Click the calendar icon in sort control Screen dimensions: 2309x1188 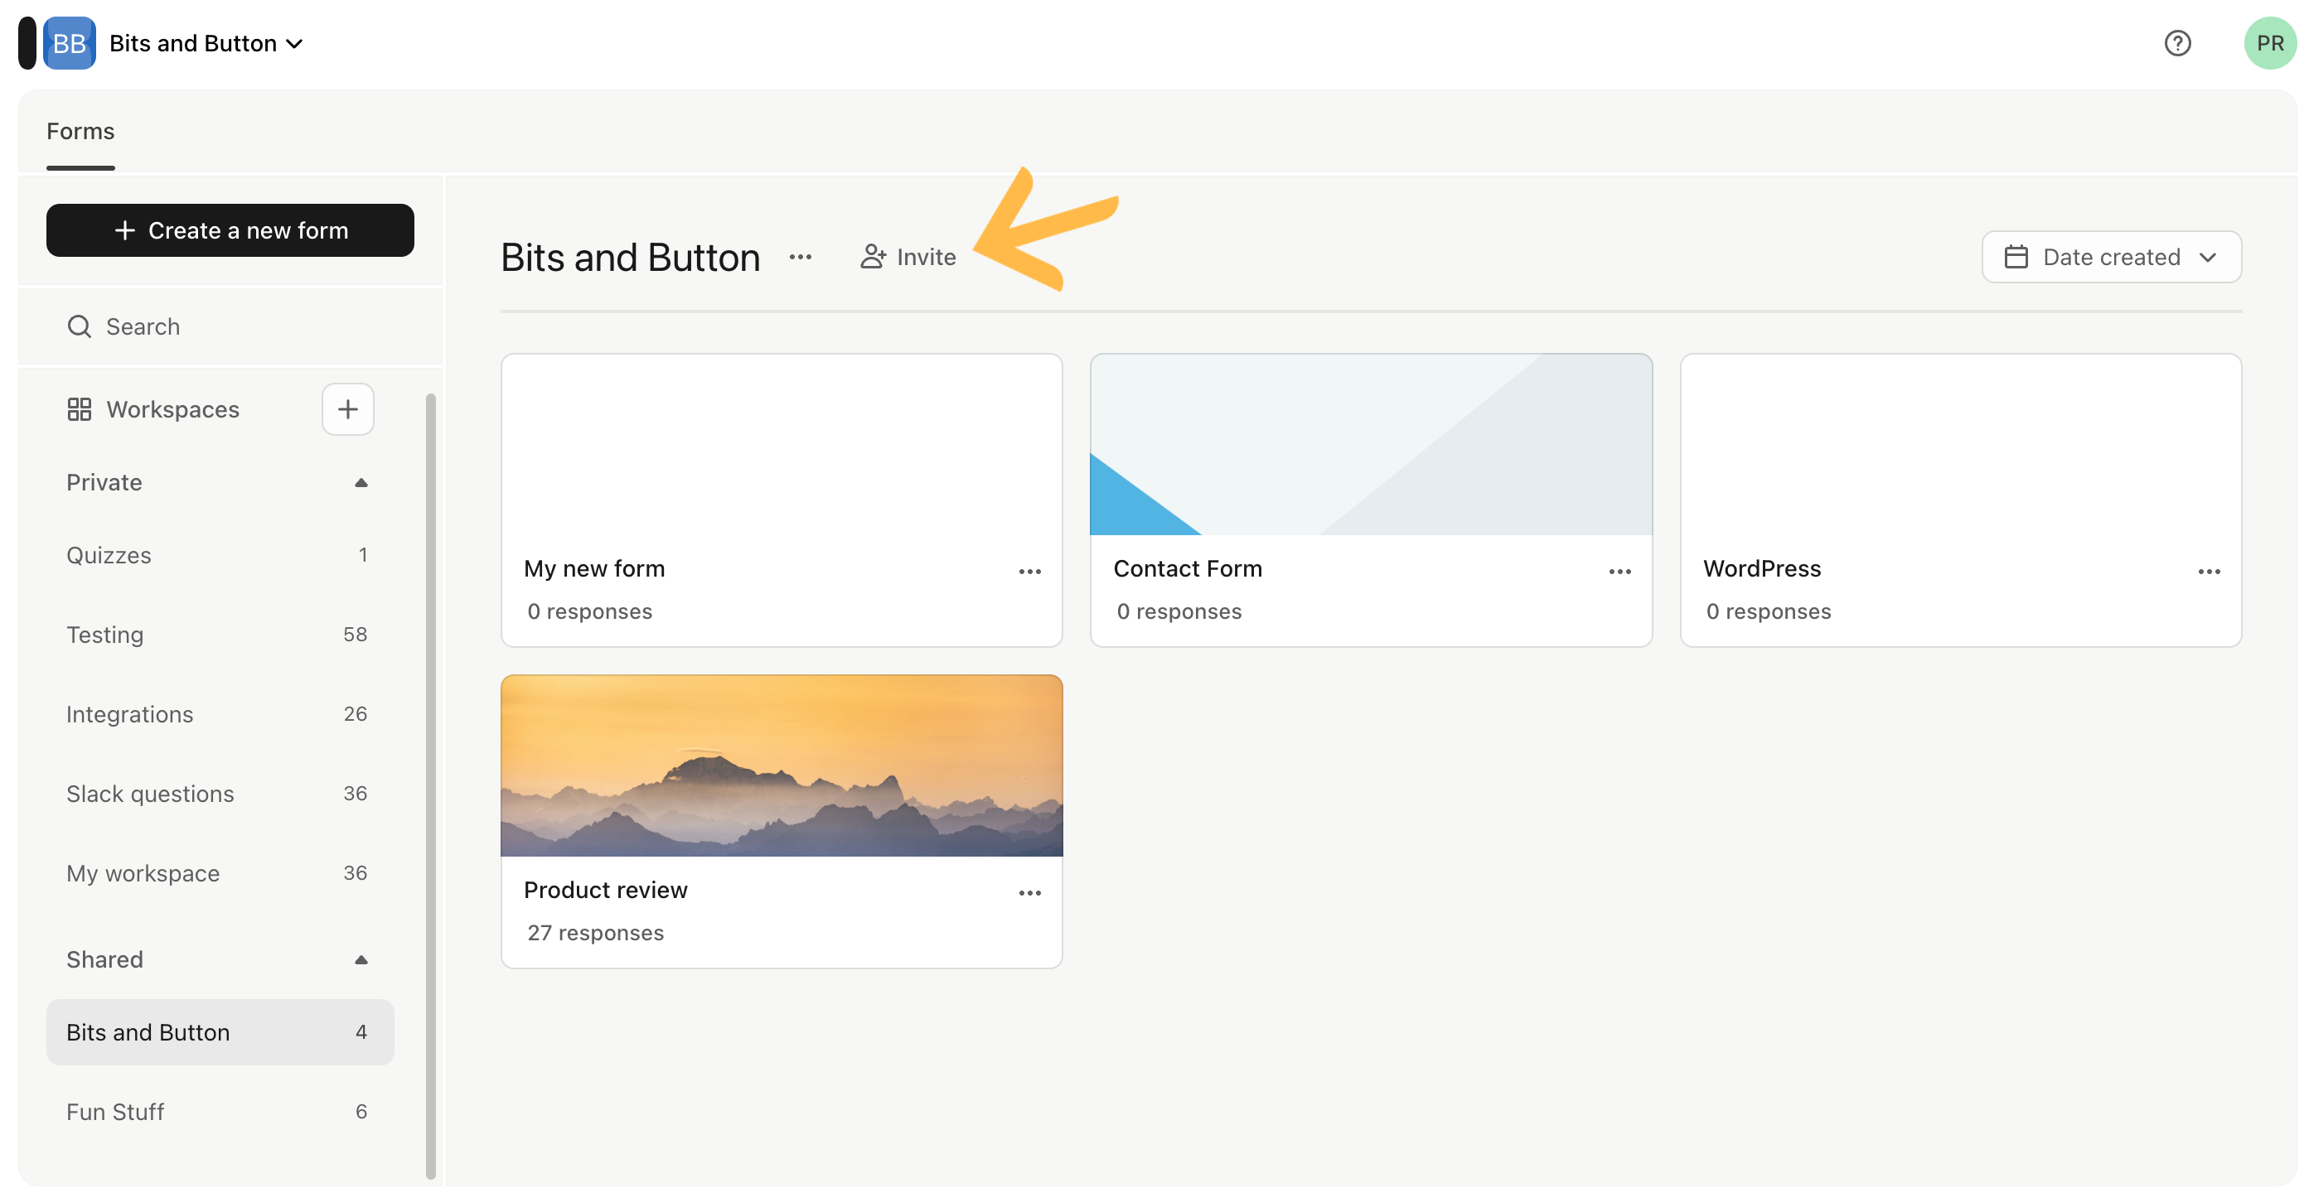(2016, 257)
